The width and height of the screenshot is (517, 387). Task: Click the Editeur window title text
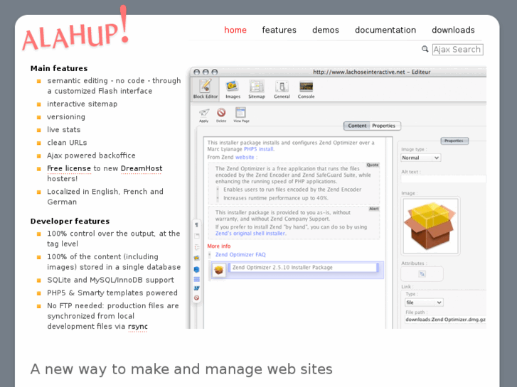pyautogui.click(x=372, y=72)
